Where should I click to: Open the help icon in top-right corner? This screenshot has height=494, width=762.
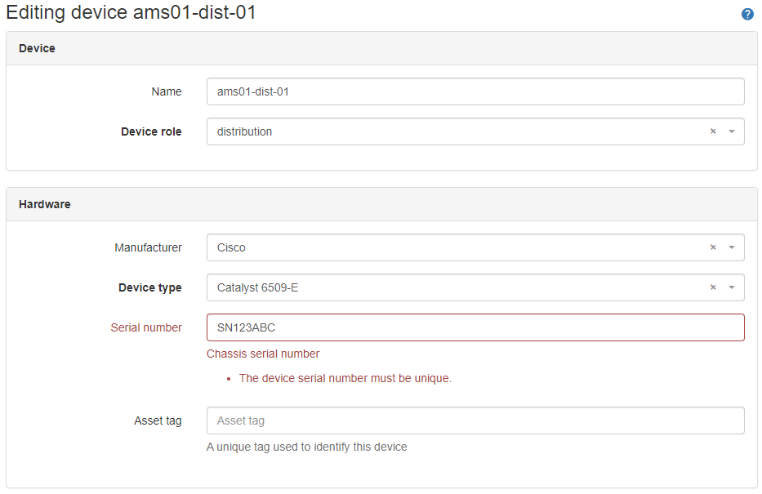point(746,15)
